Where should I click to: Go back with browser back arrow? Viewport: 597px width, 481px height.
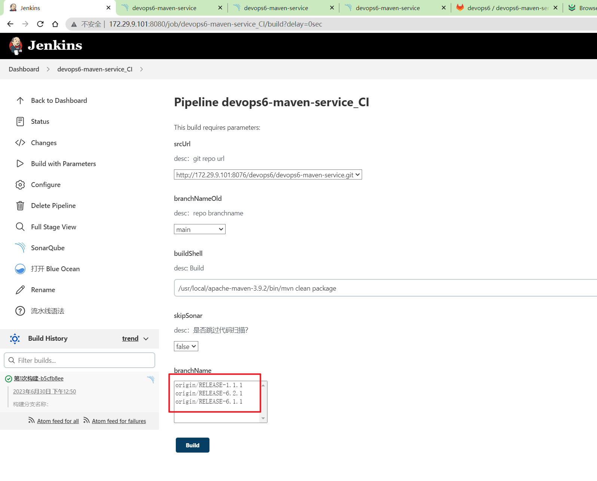[10, 24]
